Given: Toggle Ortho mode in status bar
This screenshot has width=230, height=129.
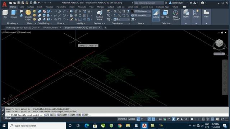Looking at the screenshot, I should click(138, 119).
